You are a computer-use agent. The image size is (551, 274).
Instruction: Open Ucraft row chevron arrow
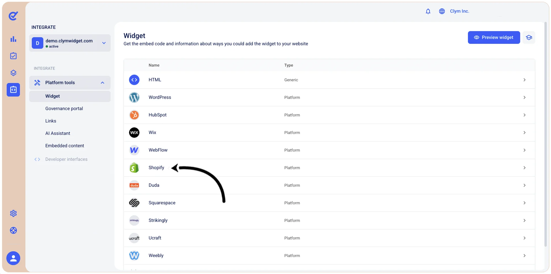[x=524, y=238]
